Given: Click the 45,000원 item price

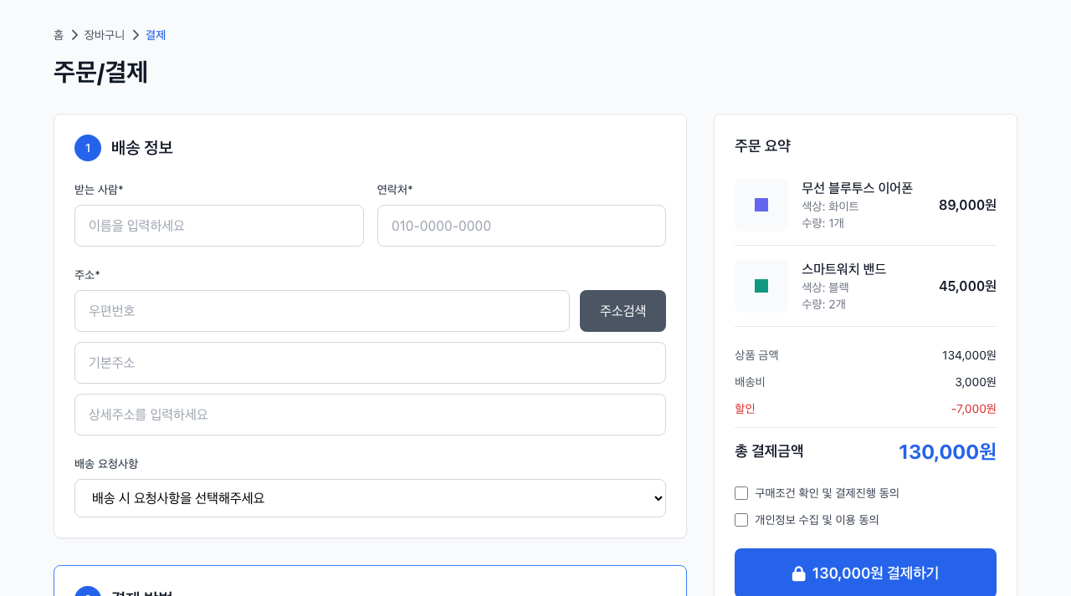Looking at the screenshot, I should click(967, 286).
